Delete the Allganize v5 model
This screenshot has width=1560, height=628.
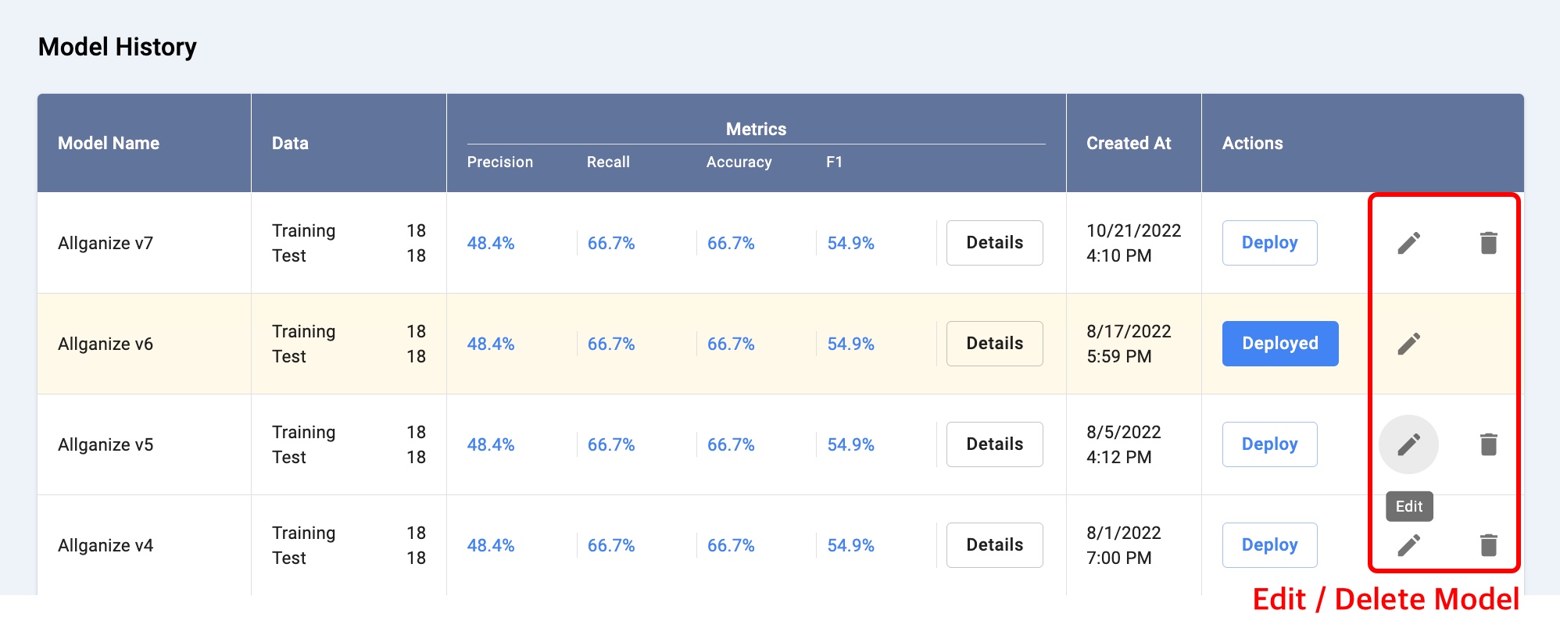click(1488, 444)
